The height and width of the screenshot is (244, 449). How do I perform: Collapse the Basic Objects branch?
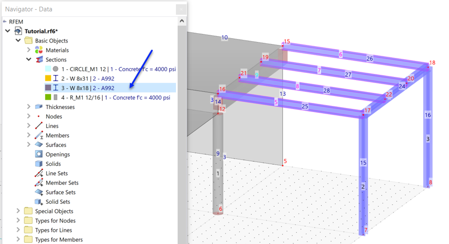tap(18, 40)
